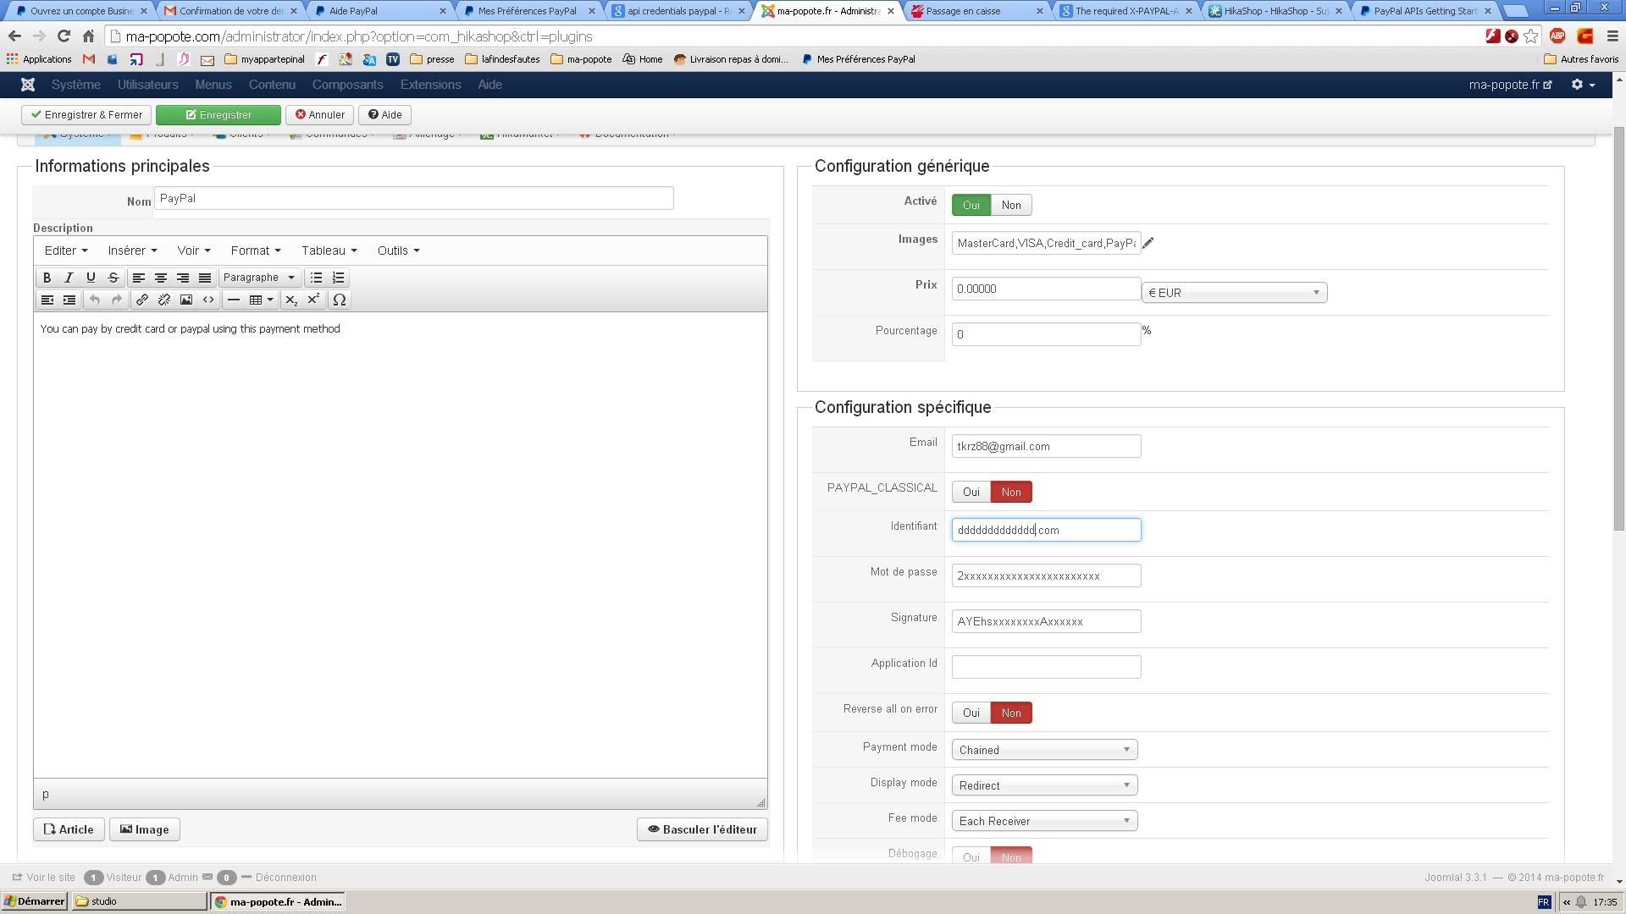Open the EUR currency dropdown
1626x914 pixels.
pyautogui.click(x=1233, y=293)
